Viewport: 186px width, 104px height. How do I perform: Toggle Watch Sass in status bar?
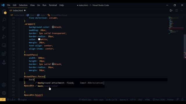(x=85, y=100)
